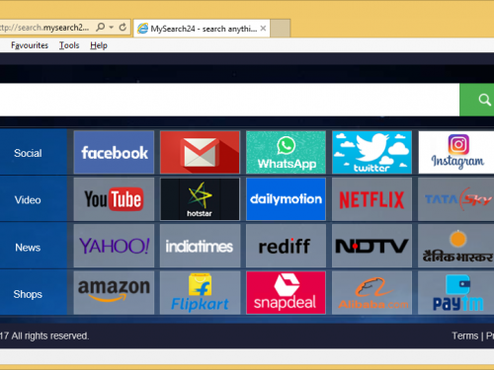Open the Facebook tile
Image resolution: width=494 pixels, height=370 pixels.
coord(114,152)
